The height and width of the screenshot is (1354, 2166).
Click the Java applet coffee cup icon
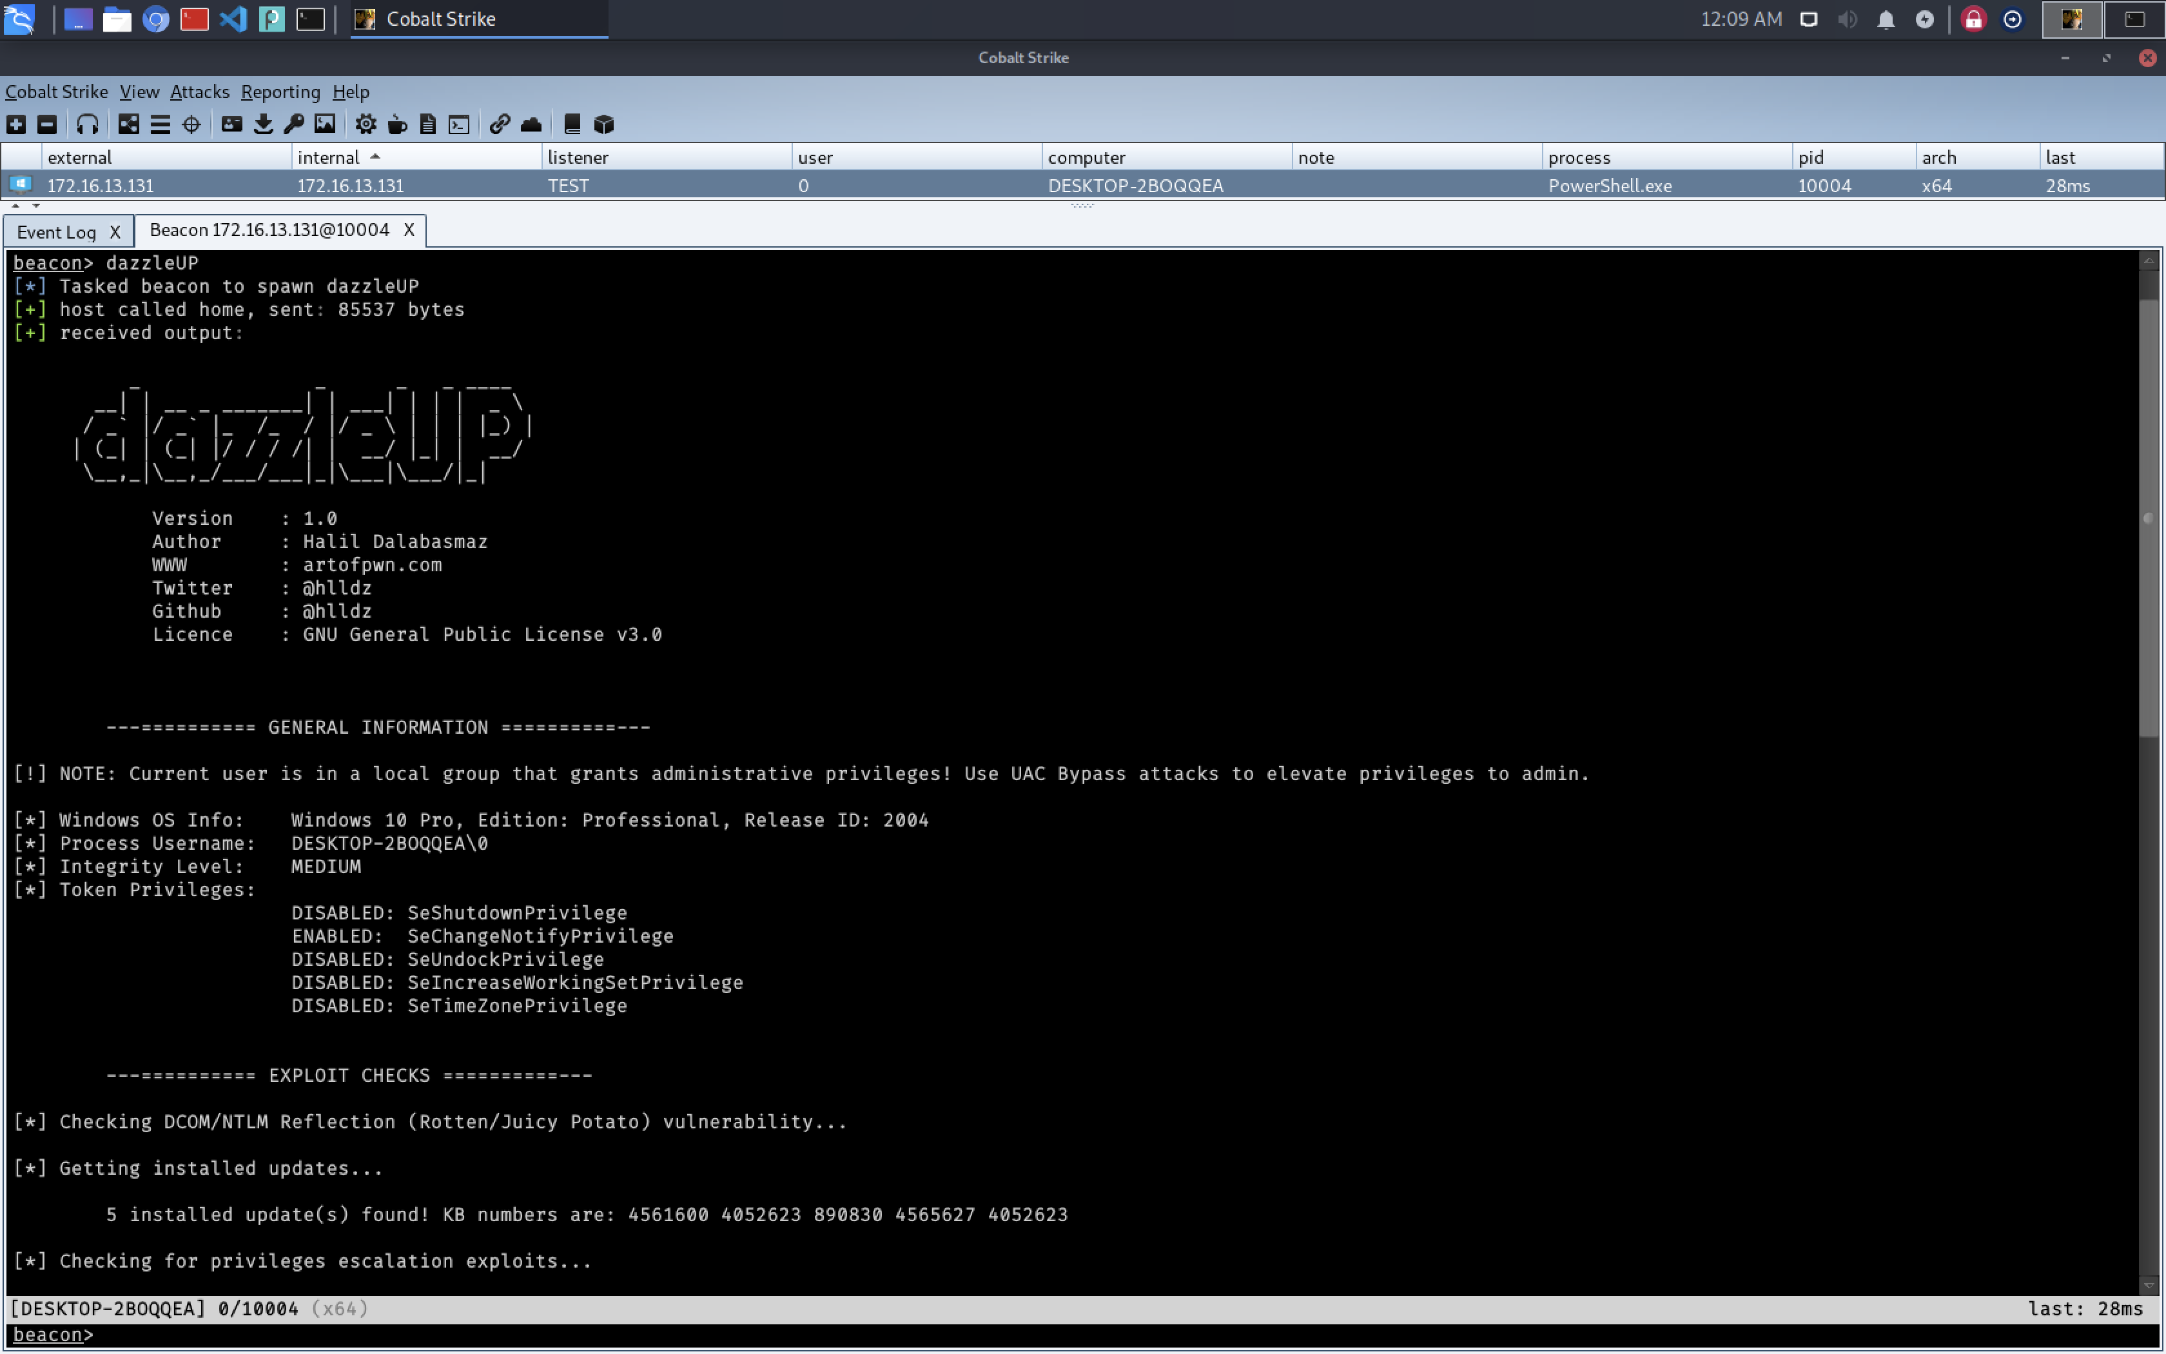point(397,124)
